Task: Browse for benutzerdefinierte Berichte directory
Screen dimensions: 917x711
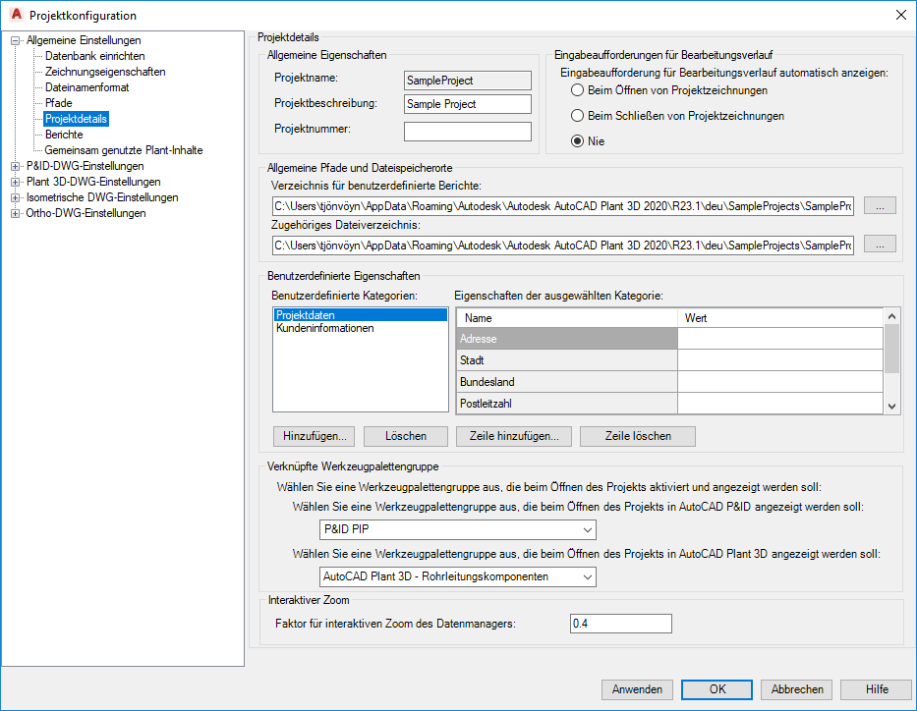Action: (880, 205)
